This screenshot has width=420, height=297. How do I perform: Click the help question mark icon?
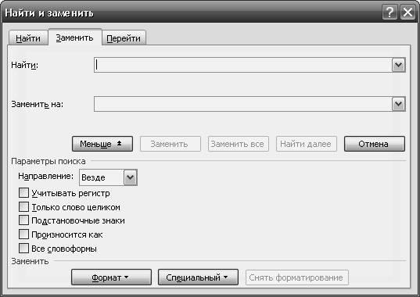click(x=389, y=13)
